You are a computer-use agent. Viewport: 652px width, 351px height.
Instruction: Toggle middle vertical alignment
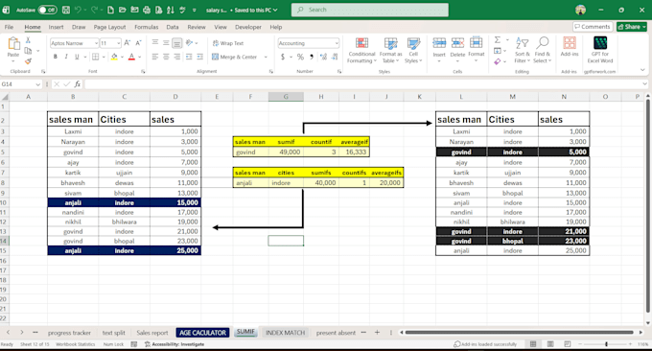coord(166,43)
